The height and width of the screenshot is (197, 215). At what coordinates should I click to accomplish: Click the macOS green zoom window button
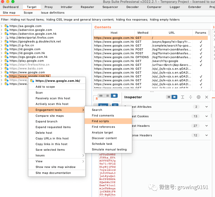[13, 2]
